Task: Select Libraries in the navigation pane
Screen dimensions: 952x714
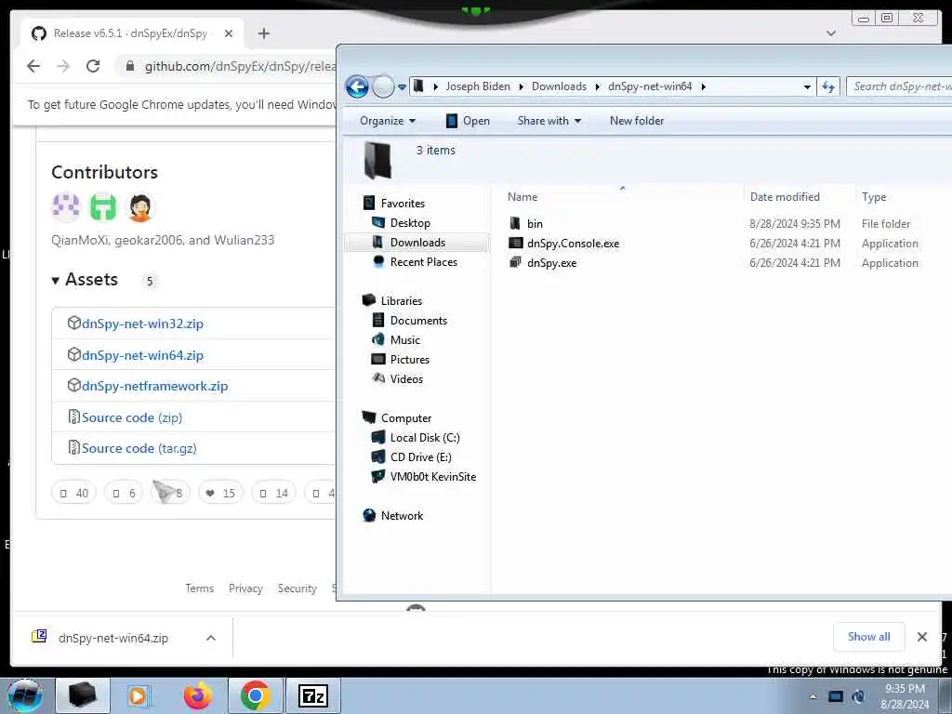Action: click(402, 300)
